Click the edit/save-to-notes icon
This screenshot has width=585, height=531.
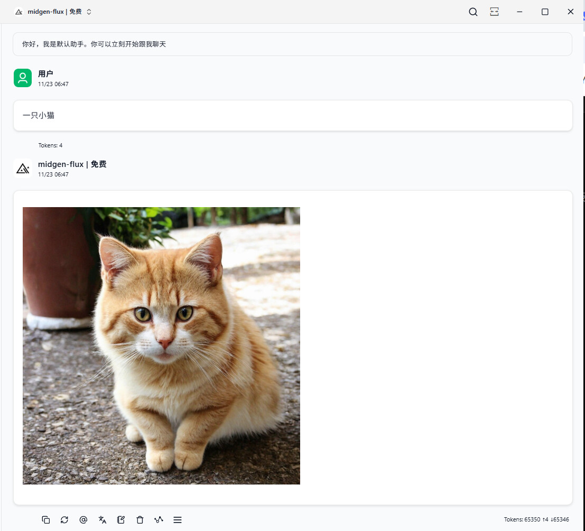tap(121, 520)
